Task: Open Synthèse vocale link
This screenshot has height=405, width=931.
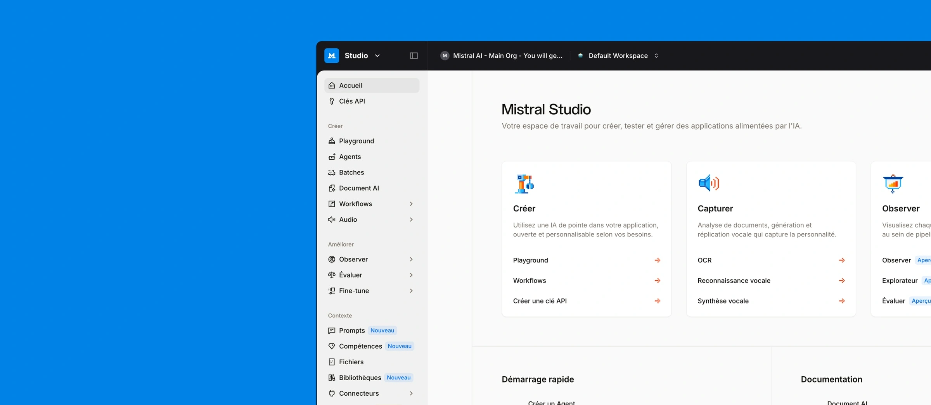Action: pos(771,301)
